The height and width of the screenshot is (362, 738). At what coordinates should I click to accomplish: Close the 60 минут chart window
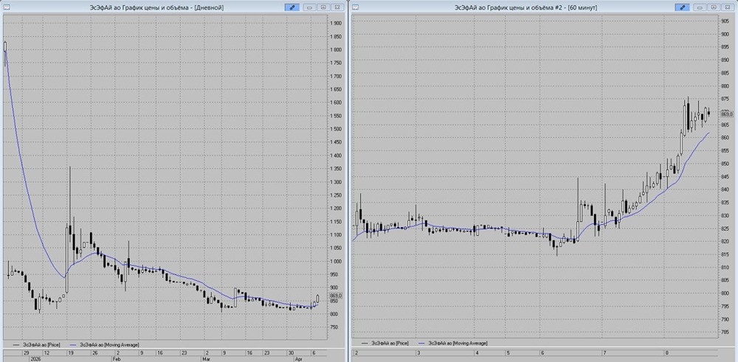[x=727, y=7]
